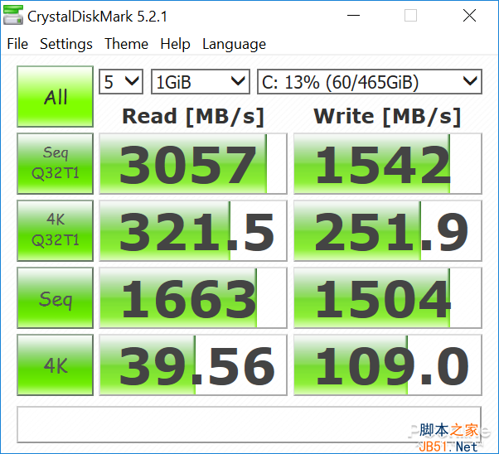Start the Seq Q32T1 benchmark
The width and height of the screenshot is (499, 454).
(55, 163)
